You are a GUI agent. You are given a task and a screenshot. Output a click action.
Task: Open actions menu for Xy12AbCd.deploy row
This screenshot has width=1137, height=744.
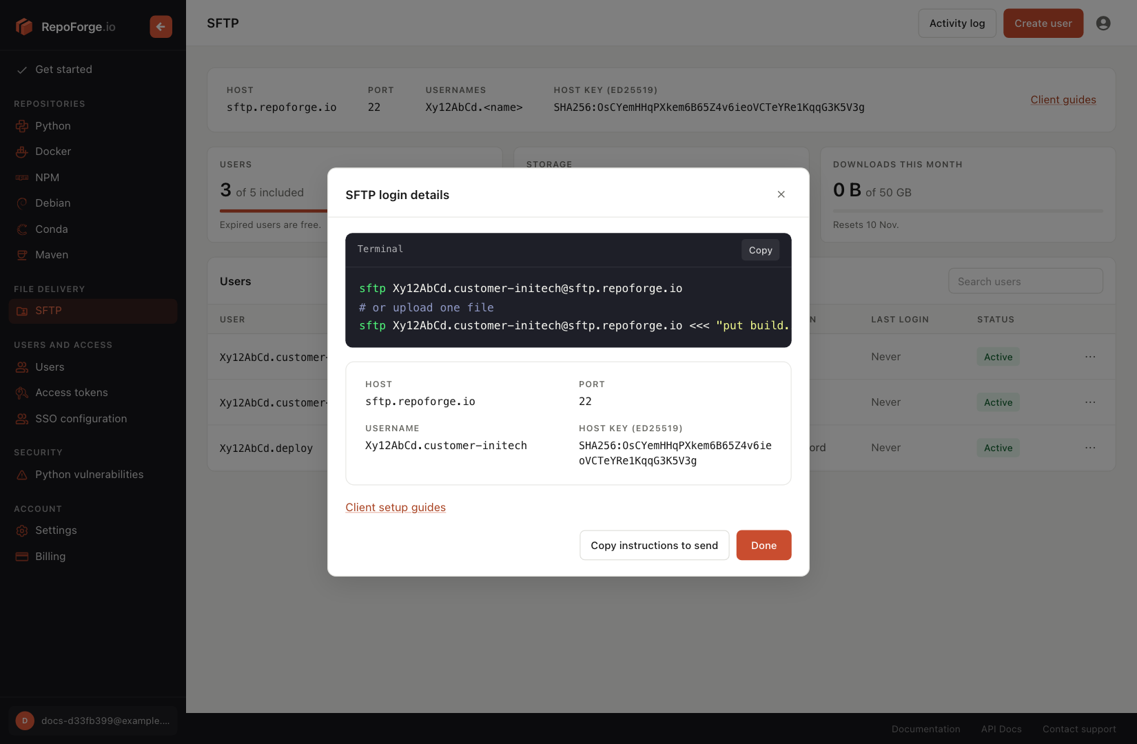pyautogui.click(x=1090, y=448)
